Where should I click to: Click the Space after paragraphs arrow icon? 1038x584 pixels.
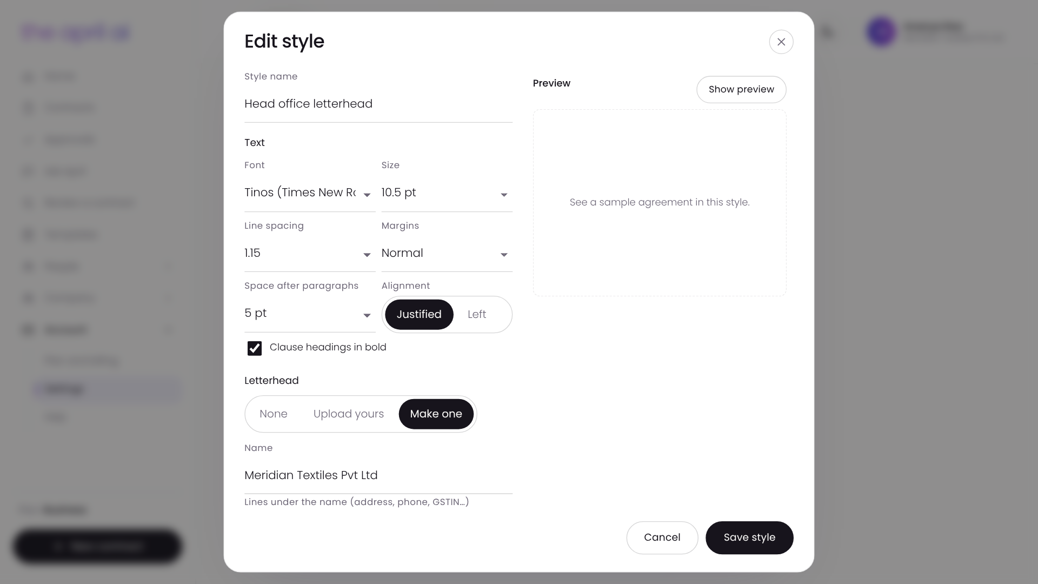367,315
